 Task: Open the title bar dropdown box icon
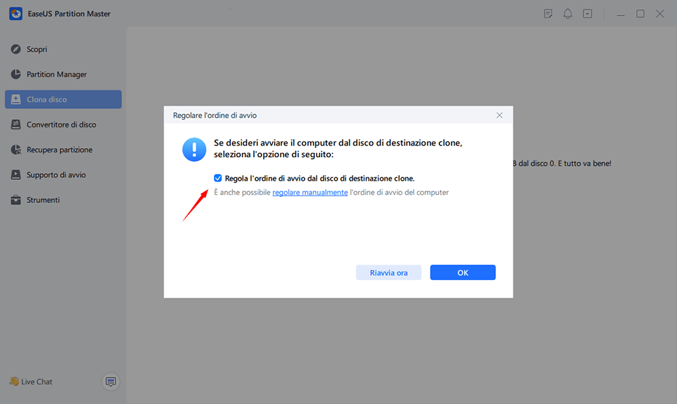point(587,14)
